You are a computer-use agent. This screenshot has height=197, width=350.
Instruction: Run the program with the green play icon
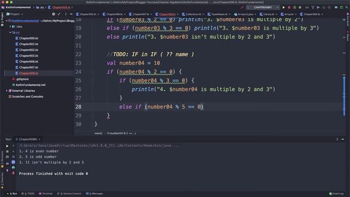(x=283, y=7)
